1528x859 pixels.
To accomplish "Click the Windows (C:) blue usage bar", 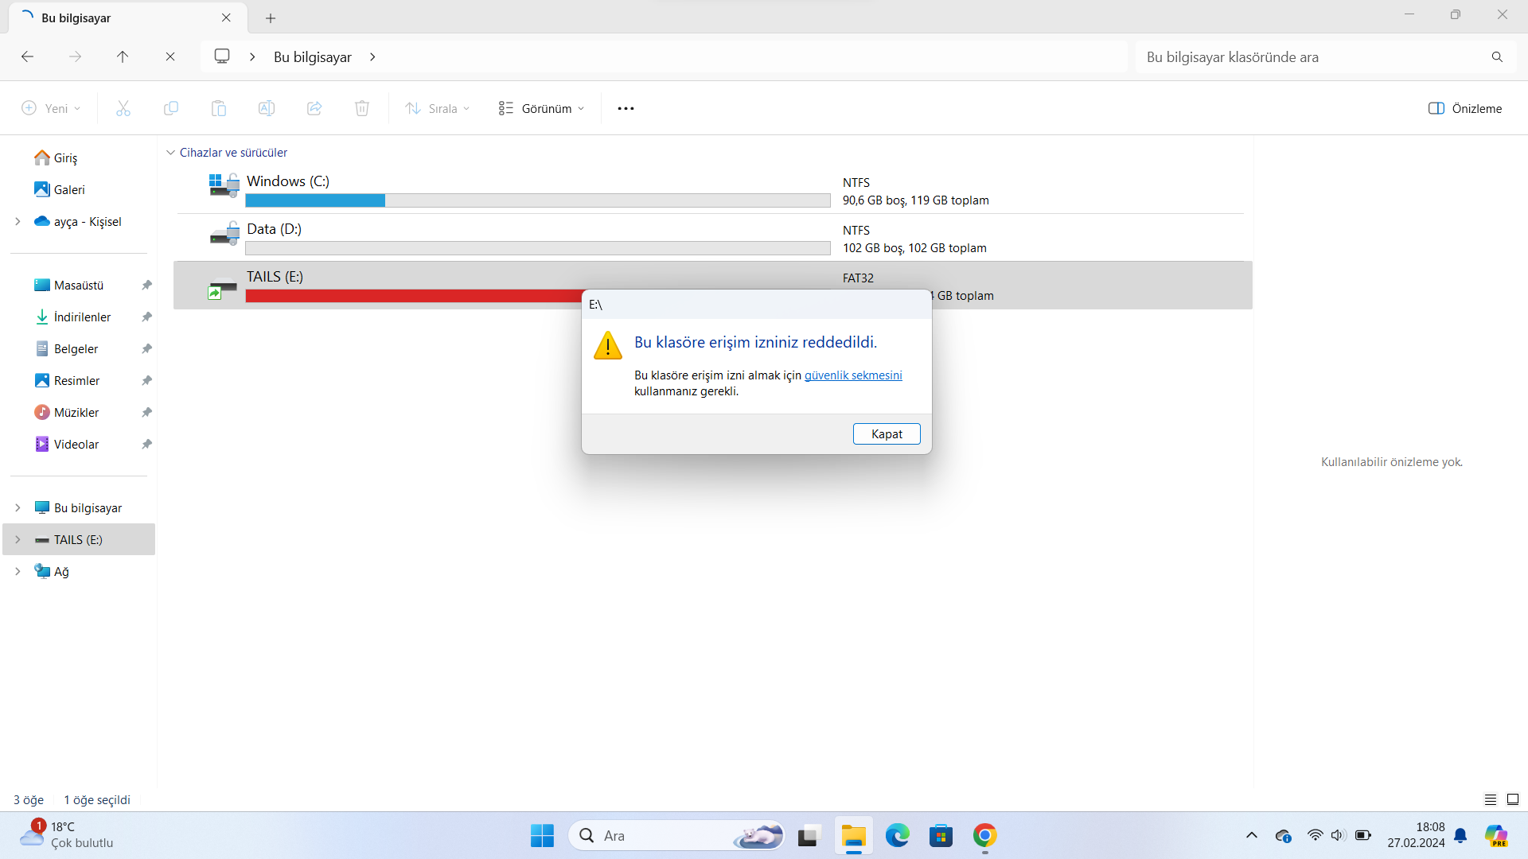I will [x=315, y=200].
